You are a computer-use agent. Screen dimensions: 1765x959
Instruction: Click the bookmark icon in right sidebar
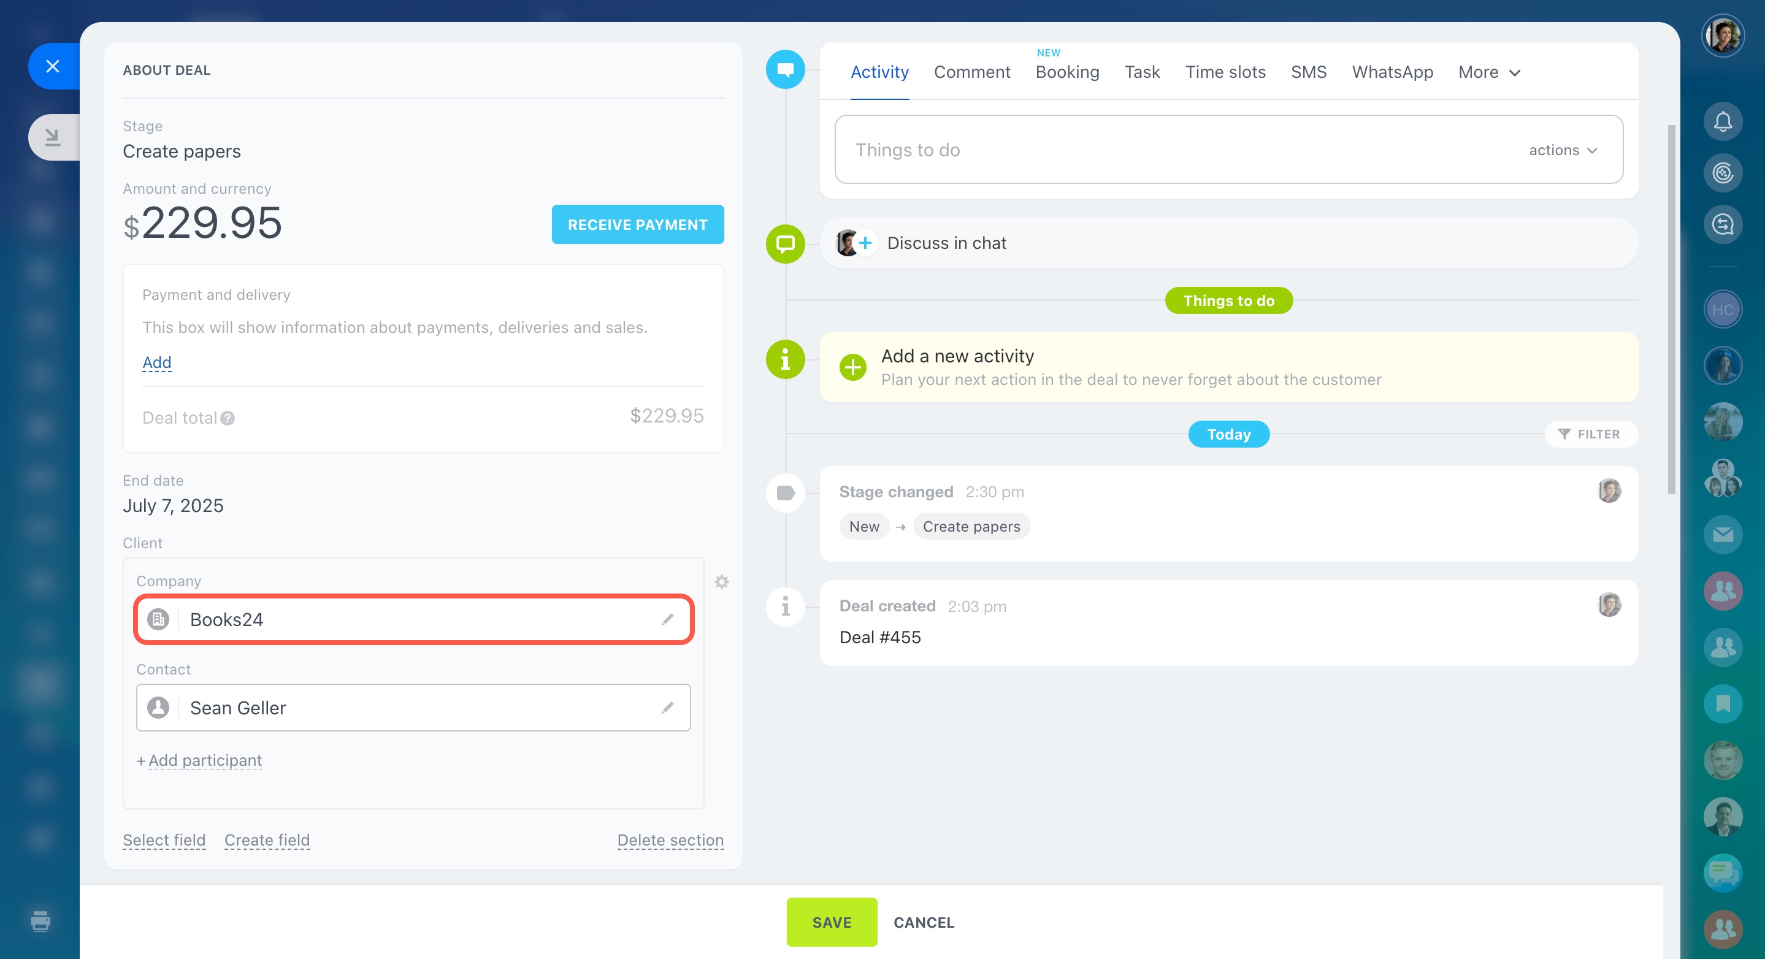click(x=1723, y=703)
